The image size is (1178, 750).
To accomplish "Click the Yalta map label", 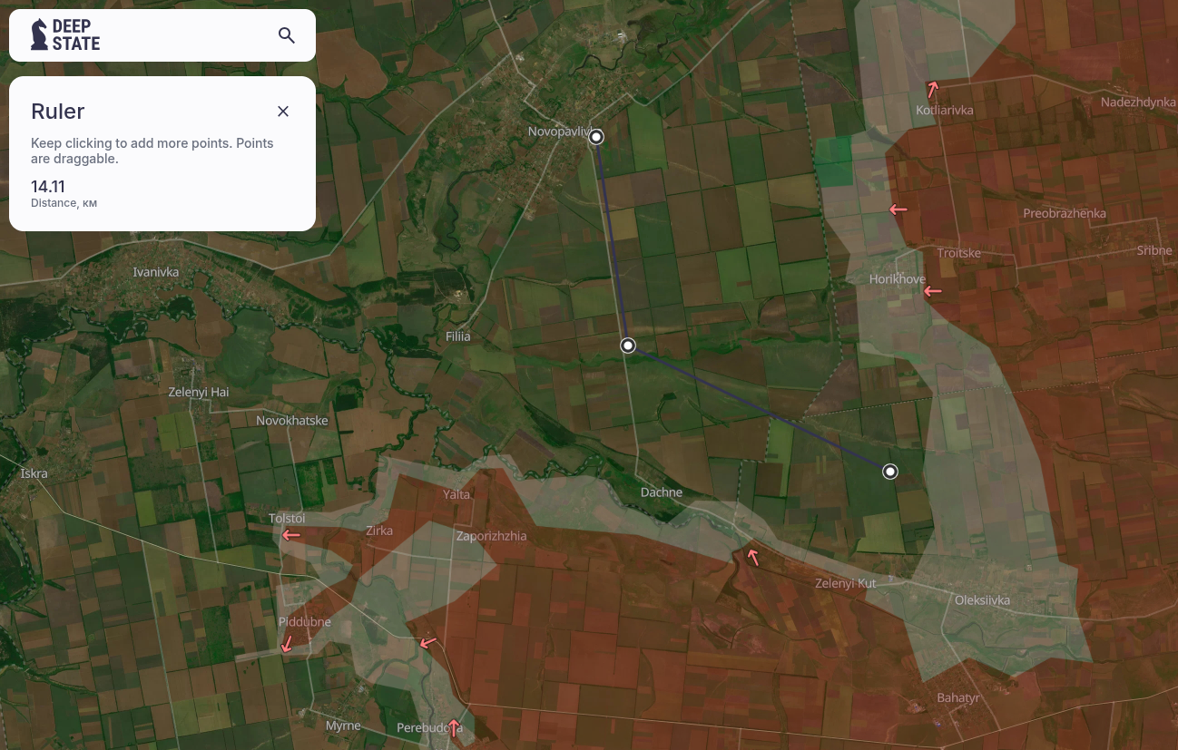I will (456, 494).
